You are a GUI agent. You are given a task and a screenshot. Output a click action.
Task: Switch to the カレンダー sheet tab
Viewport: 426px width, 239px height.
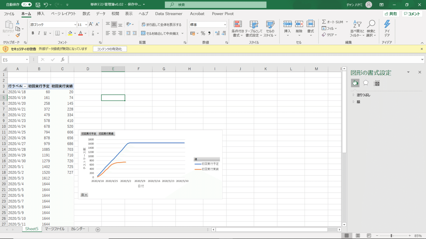[x=78, y=229]
